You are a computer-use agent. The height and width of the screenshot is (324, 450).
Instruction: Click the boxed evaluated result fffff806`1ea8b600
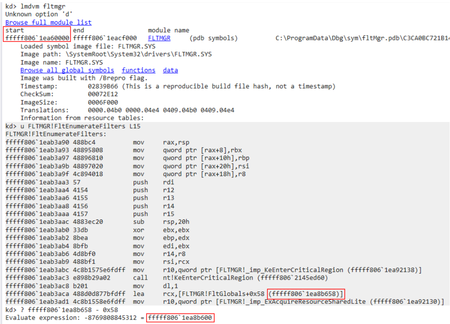(181, 317)
